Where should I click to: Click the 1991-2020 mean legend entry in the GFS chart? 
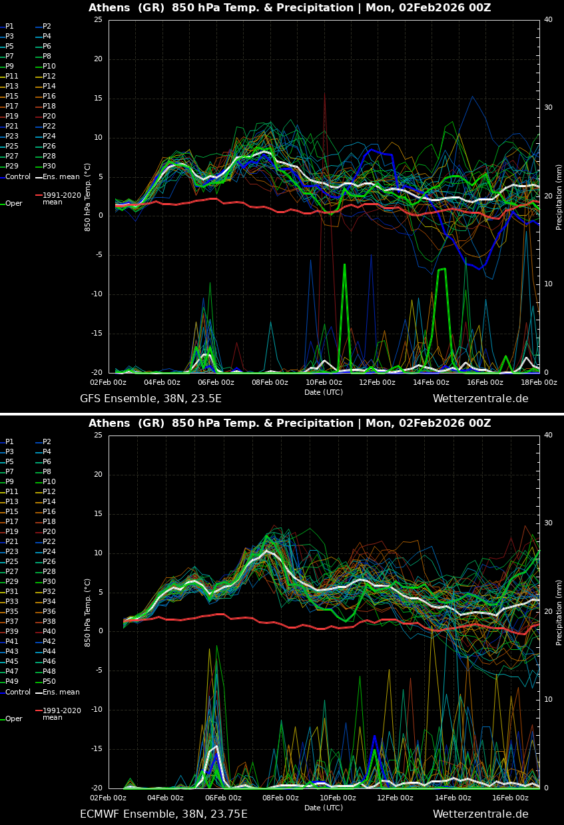61,198
